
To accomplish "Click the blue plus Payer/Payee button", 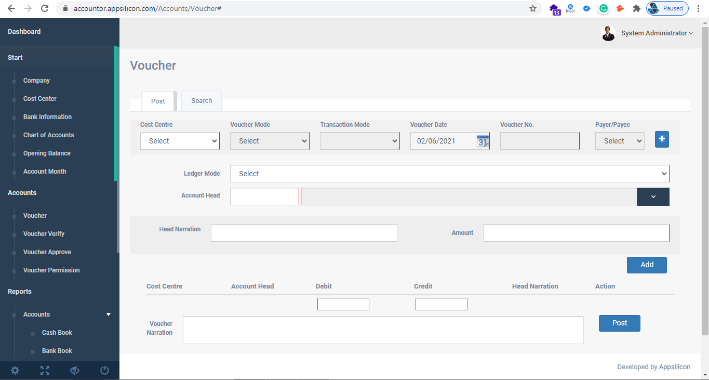I will [662, 139].
